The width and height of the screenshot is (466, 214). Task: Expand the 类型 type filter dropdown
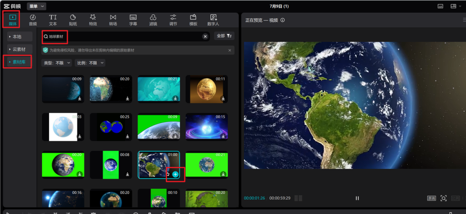pos(57,63)
